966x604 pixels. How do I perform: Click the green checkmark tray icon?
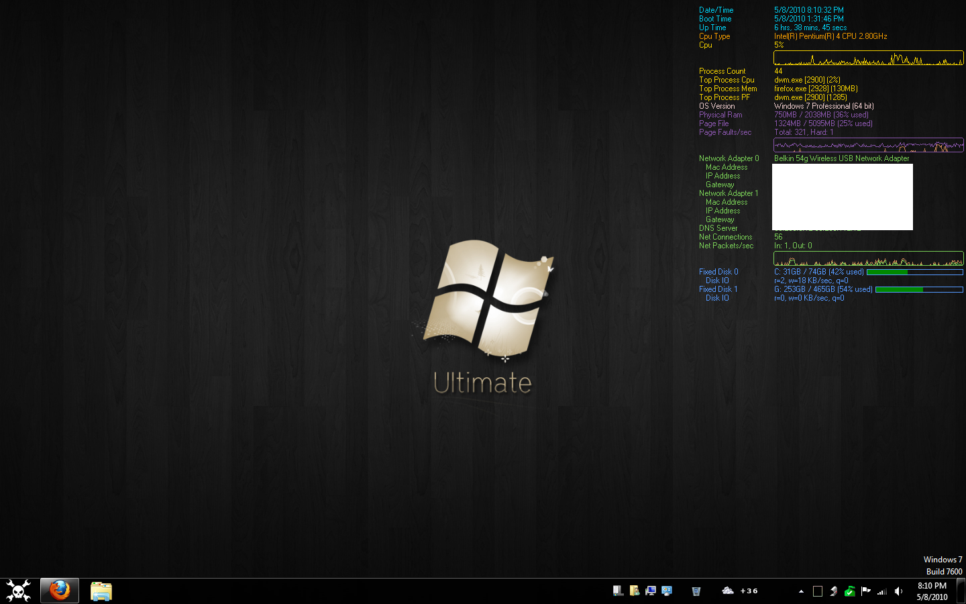tap(849, 591)
